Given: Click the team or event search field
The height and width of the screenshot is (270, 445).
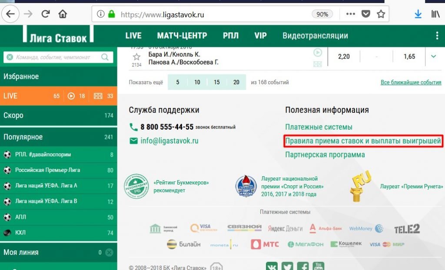Looking at the screenshot, I should tap(53, 57).
